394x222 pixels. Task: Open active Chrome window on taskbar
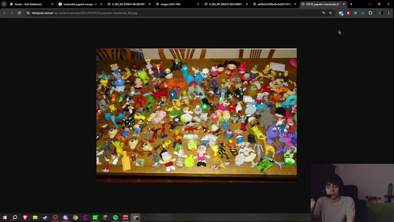coord(136,218)
